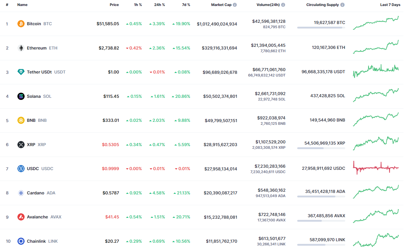Screen dimensions: 408x249
Task: Sort table by Name column
Action: tap(23, 5)
